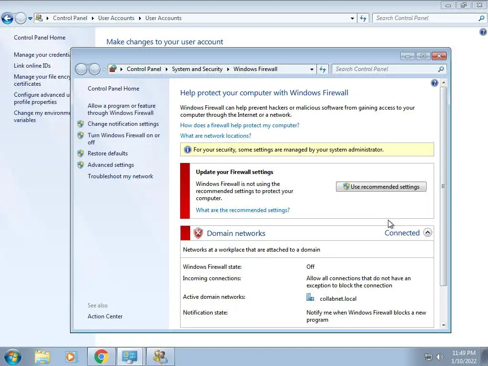Click System and Security breadcrumb
Screen dimensions: 488x366
(x=197, y=69)
